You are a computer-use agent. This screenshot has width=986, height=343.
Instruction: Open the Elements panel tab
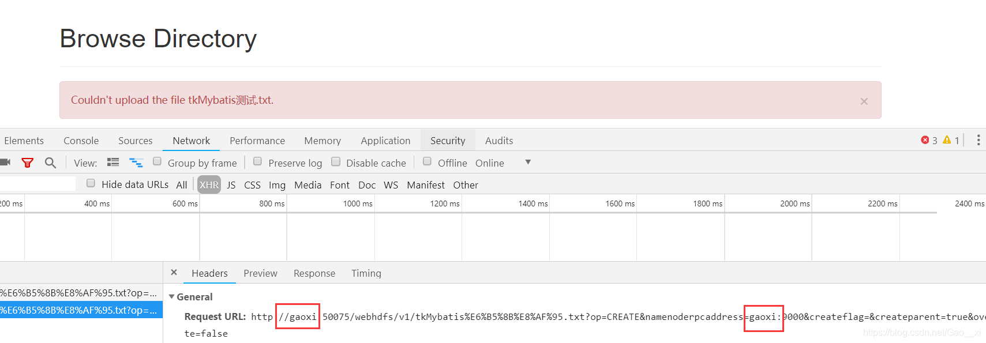[x=24, y=141]
